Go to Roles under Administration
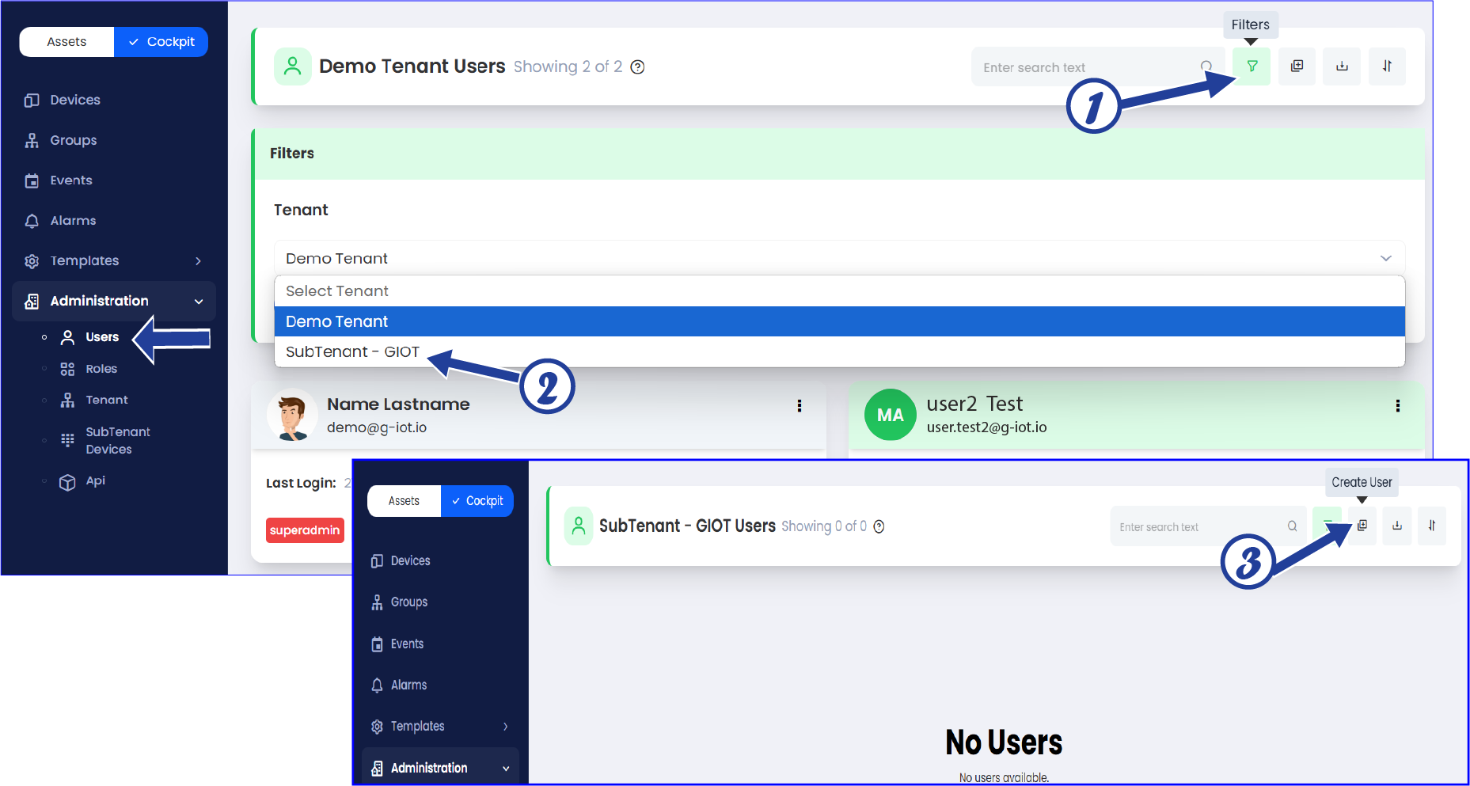Viewport: 1470px width, 786px height. [101, 369]
